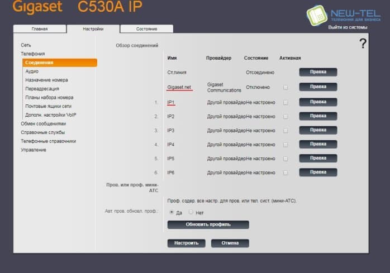Viewport: 390px width, 273px height.
Task: Open the Телефония menu section
Action: point(33,54)
